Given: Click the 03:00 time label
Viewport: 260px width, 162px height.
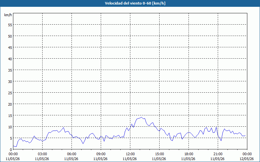Looking at the screenshot, I should (42, 154).
